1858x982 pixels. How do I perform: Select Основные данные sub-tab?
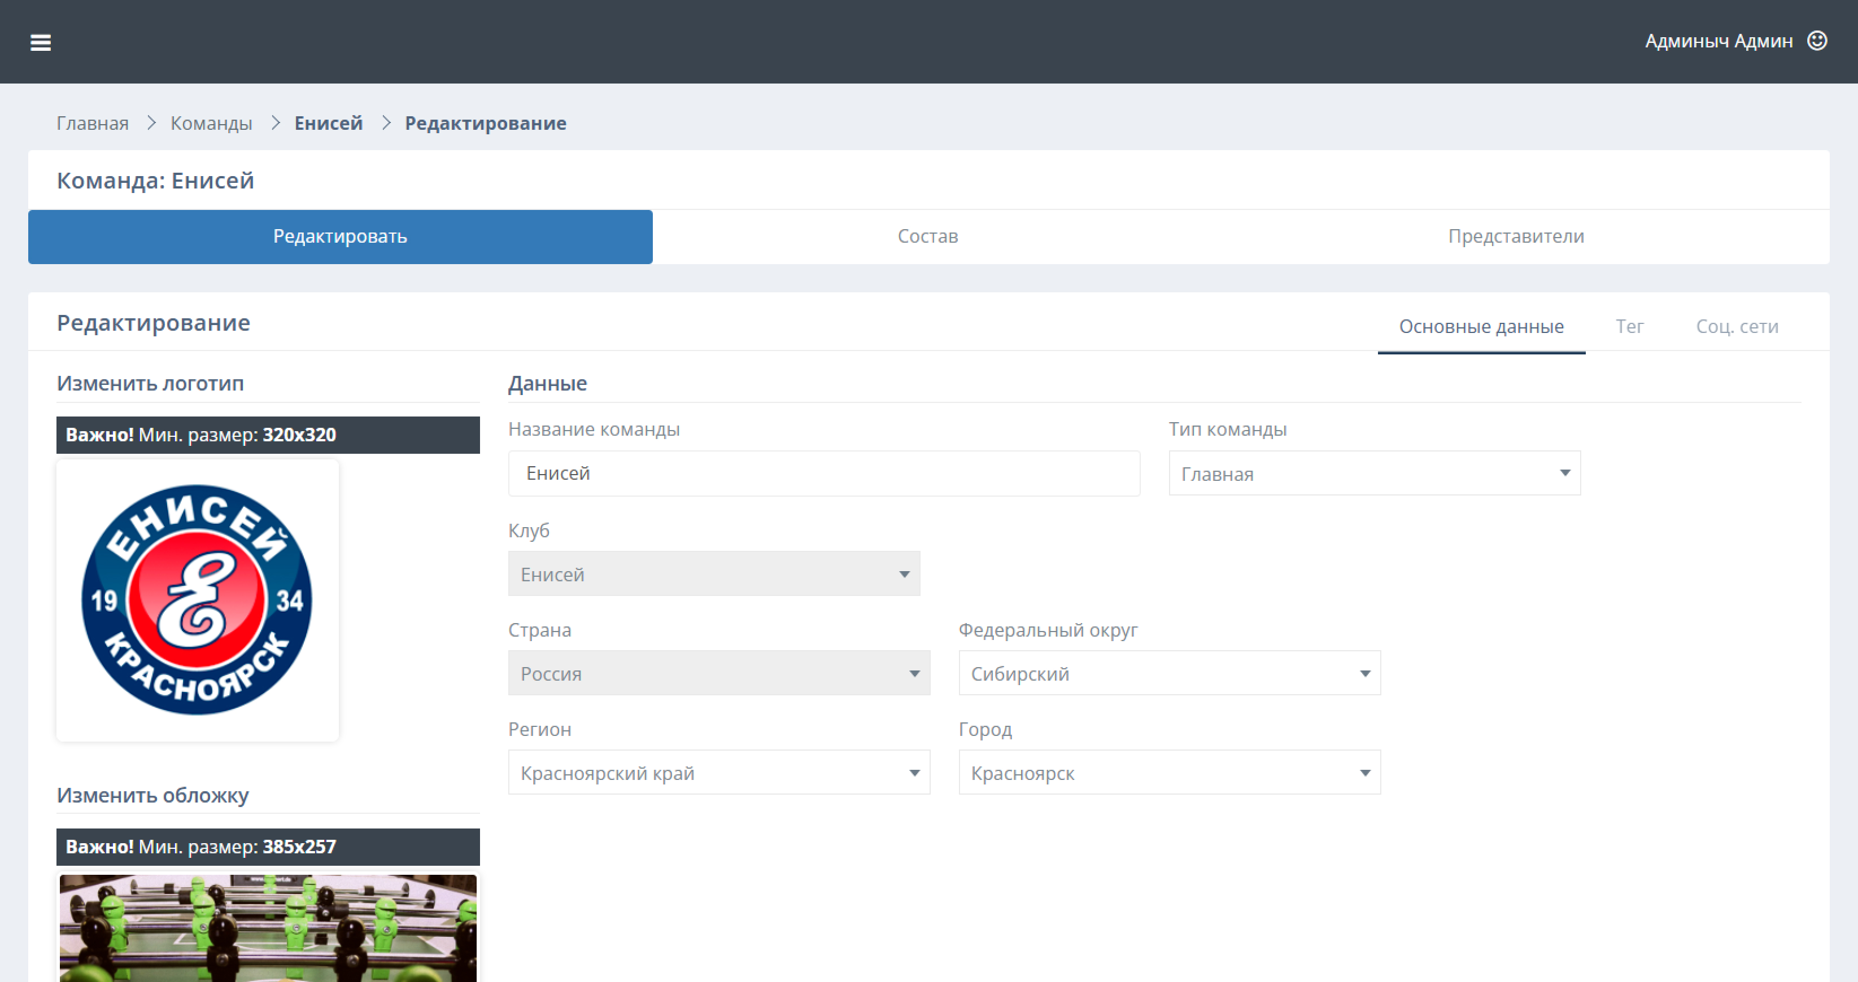click(x=1481, y=327)
